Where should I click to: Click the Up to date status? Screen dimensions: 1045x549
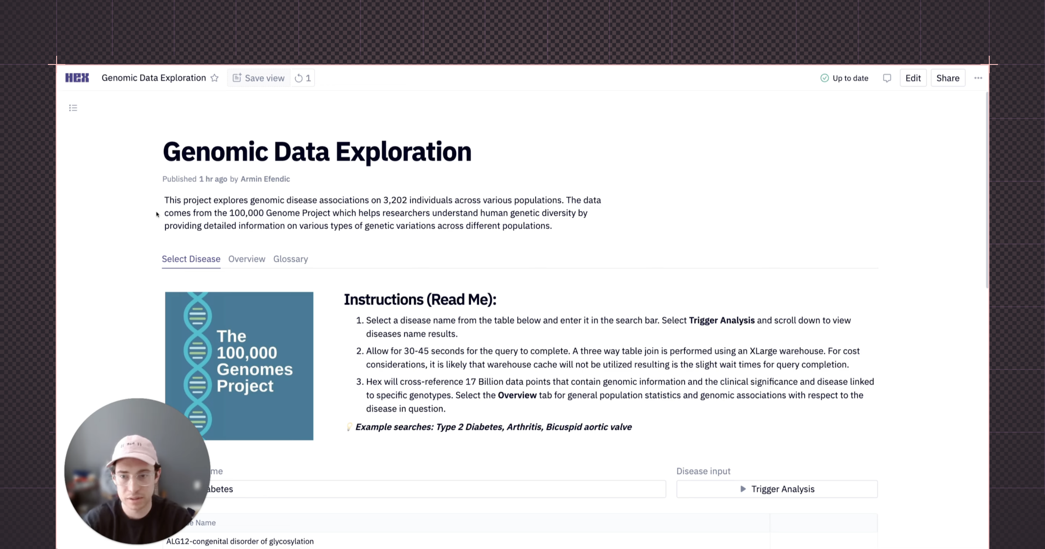click(844, 78)
